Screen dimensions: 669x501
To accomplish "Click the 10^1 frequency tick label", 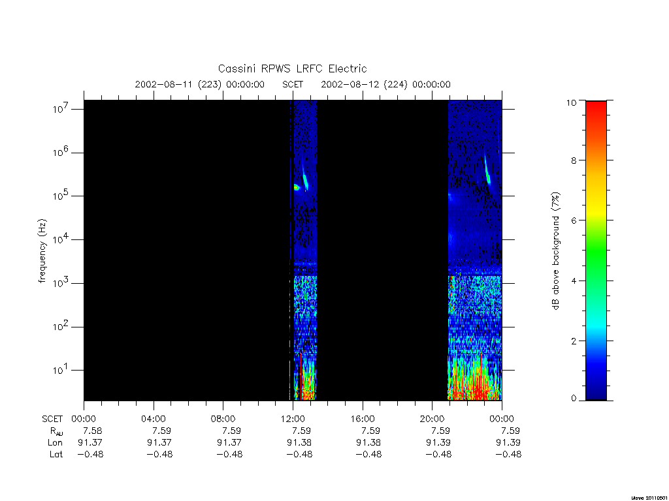I will [x=61, y=370].
